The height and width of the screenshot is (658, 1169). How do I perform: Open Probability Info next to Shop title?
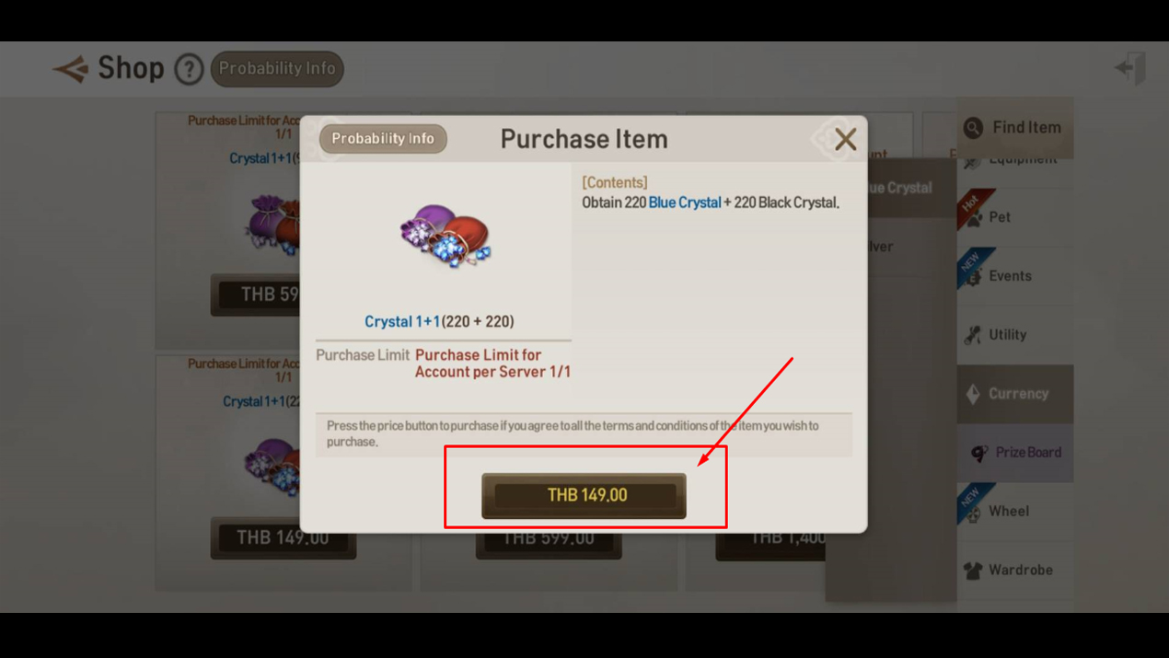[277, 69]
